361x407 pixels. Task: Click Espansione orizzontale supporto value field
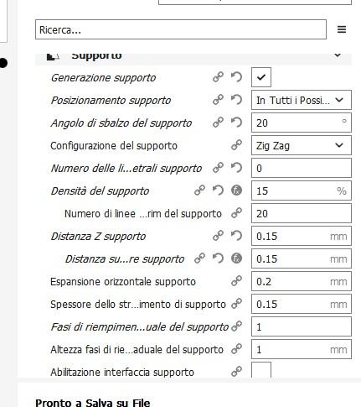click(302, 281)
